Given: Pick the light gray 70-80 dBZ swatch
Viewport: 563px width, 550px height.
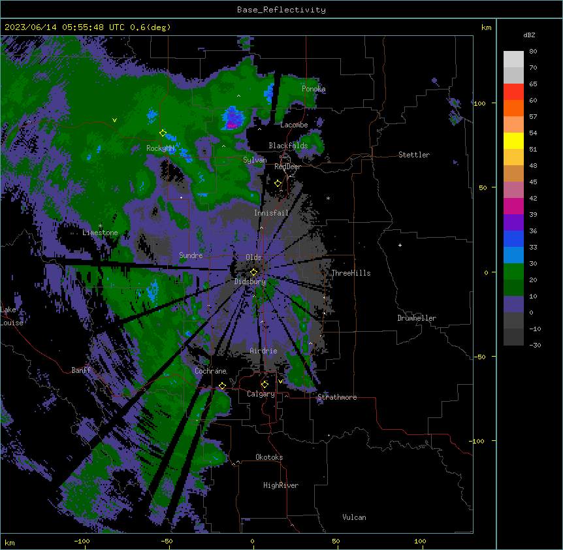Looking at the screenshot, I should [513, 59].
